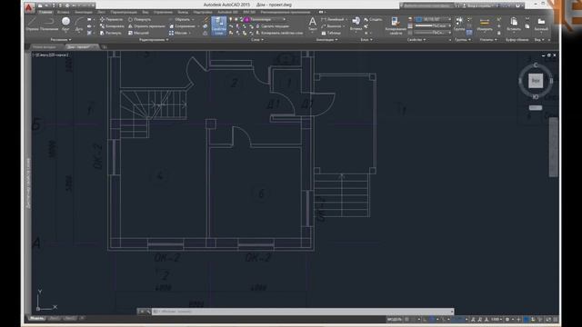Click the Базовый view button

point(541,25)
